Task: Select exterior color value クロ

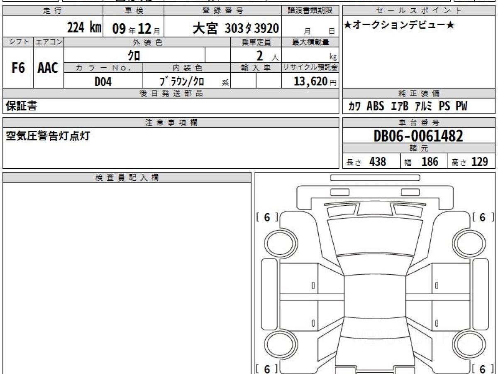Action: 134,55
